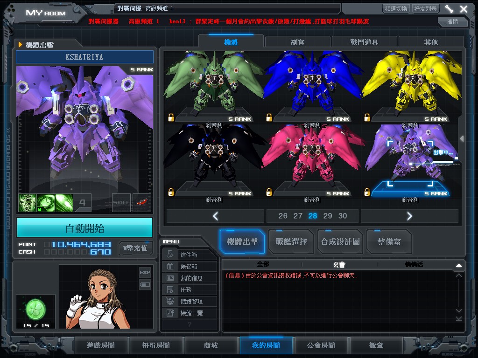Open the 好友列表 friends list
The image size is (478, 358).
tap(425, 8)
